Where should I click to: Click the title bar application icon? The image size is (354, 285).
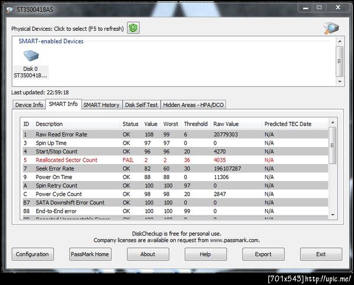click(x=10, y=9)
